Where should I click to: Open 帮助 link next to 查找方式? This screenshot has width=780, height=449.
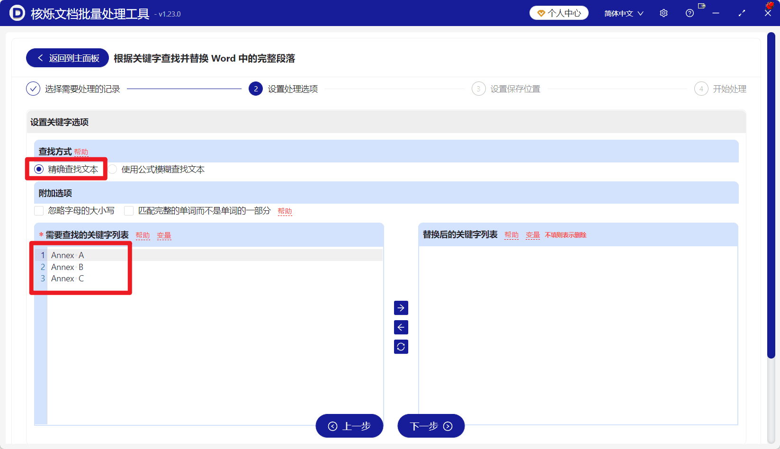[81, 152]
